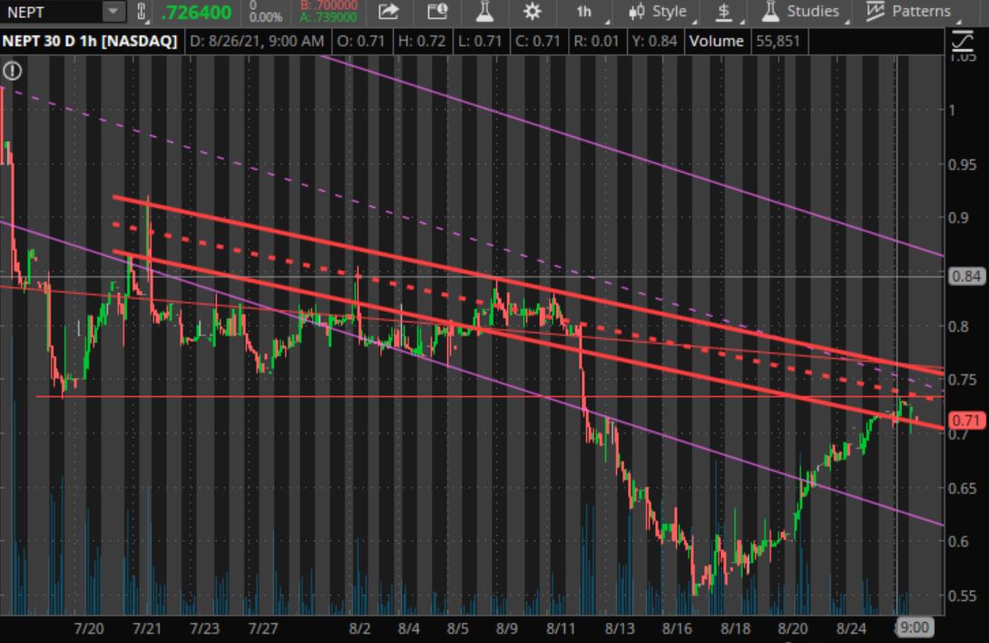This screenshot has width=989, height=643.
Task: Click the 0.84 price bubble on axis
Action: coord(965,276)
